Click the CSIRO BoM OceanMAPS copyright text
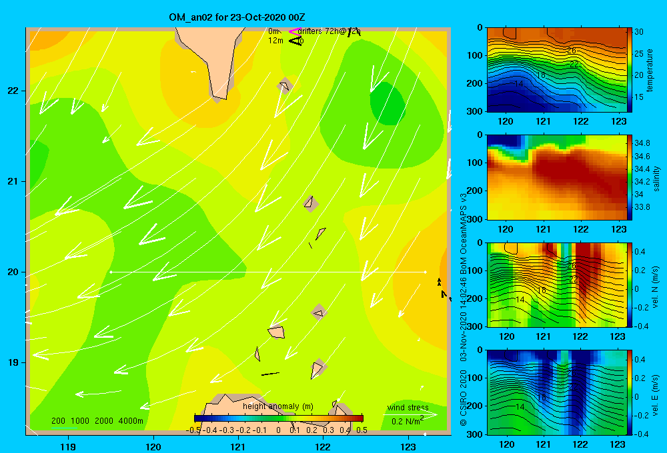 coord(464,309)
